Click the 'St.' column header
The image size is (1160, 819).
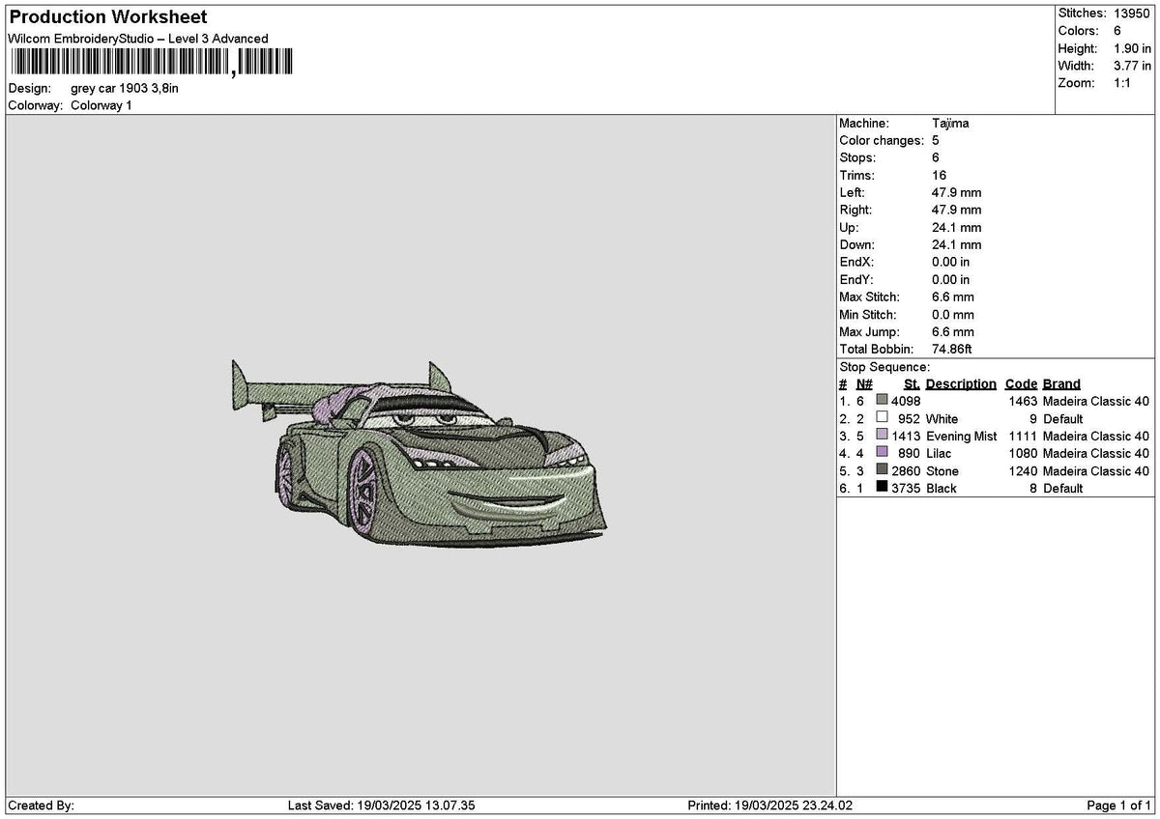click(x=912, y=384)
